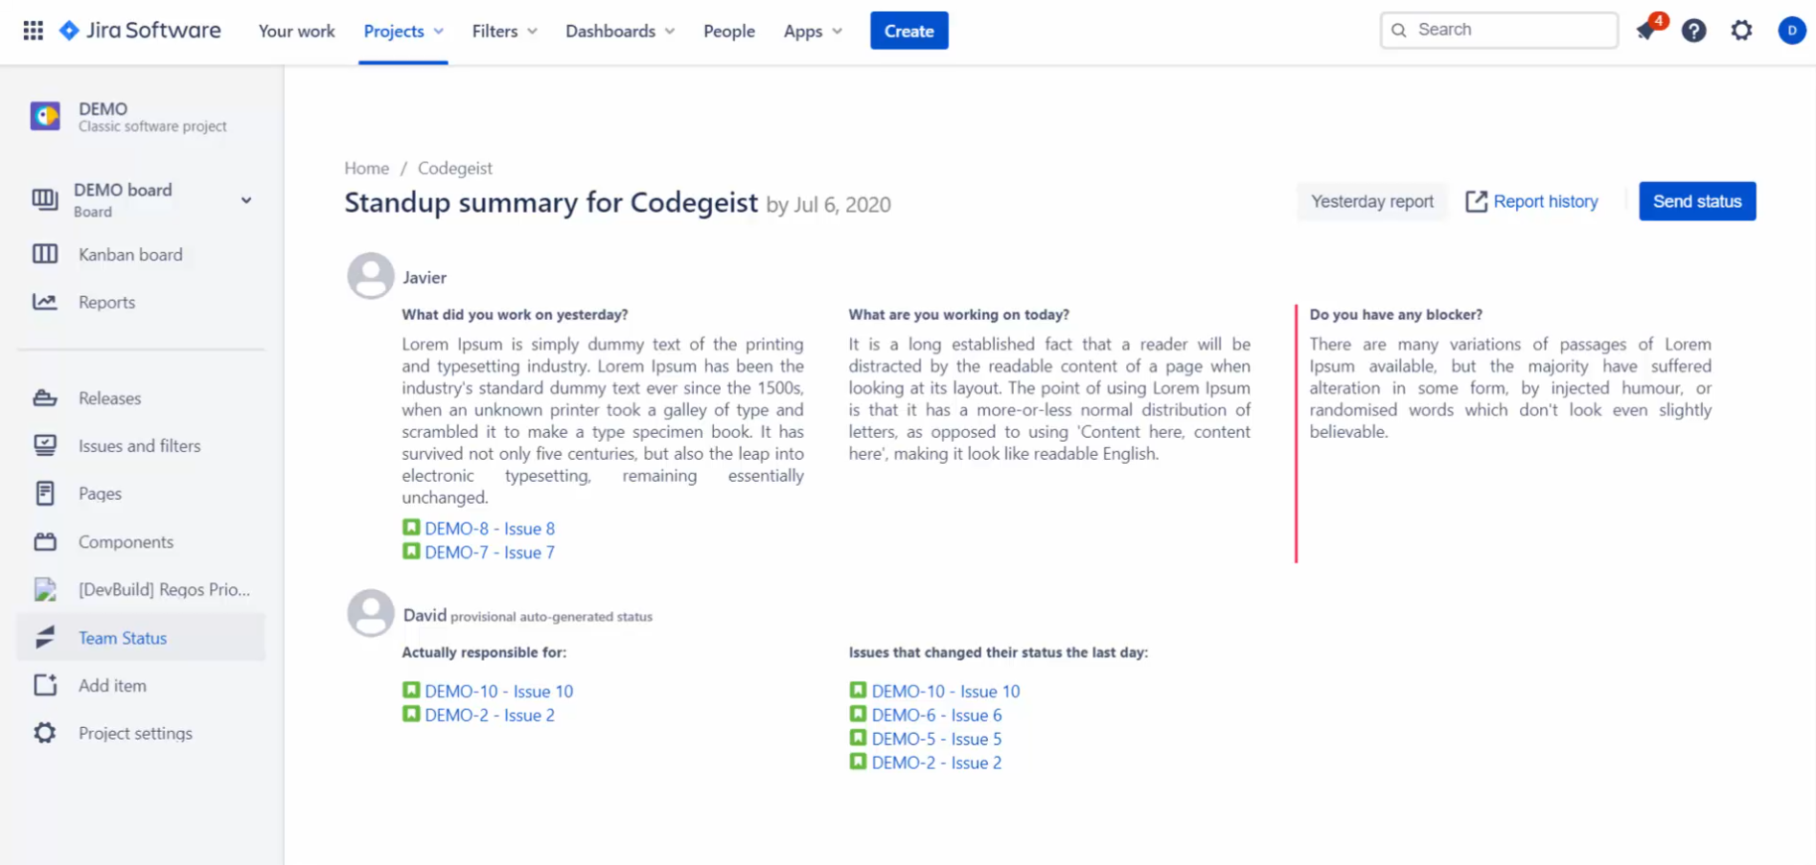Open the DEMO-8 - Issue 8 link
The width and height of the screenshot is (1816, 865).
[x=490, y=529]
